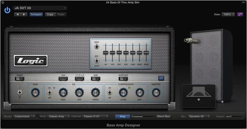
Task: Click the Copy button
Action: point(50,14)
